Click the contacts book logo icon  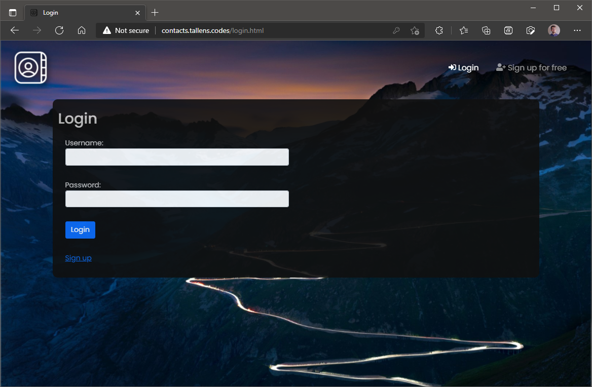coord(30,67)
